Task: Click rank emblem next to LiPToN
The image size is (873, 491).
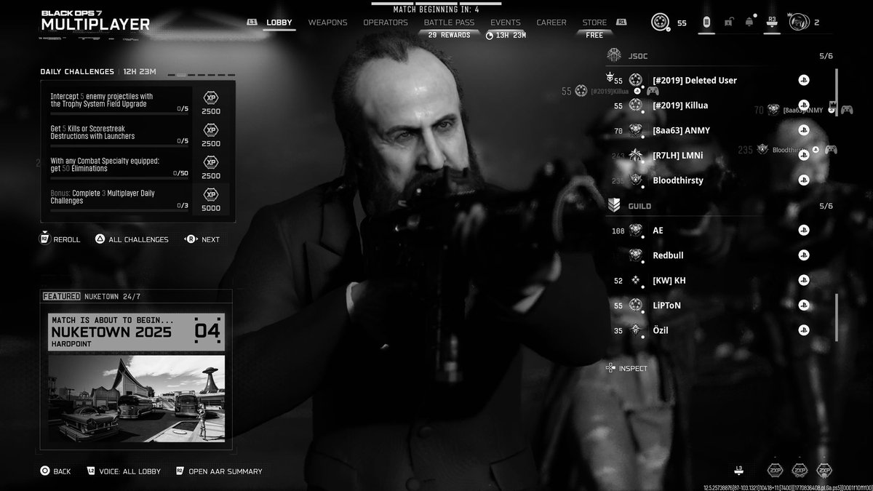Action: point(636,305)
